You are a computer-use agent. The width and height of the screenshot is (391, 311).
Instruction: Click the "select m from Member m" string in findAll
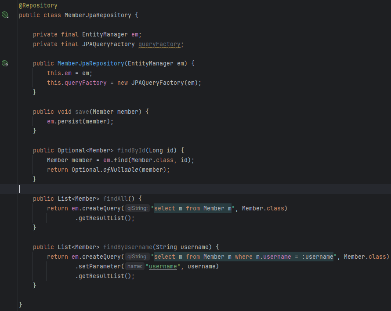tap(192, 209)
